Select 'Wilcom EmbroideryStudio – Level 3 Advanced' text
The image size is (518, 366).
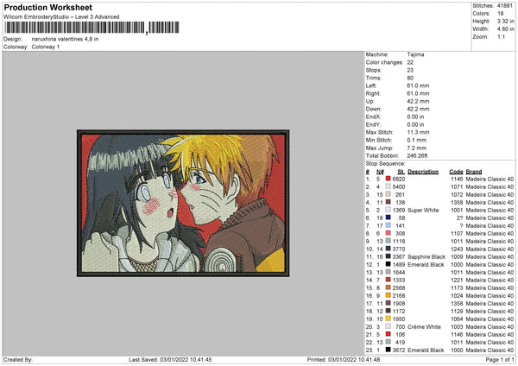(61, 16)
